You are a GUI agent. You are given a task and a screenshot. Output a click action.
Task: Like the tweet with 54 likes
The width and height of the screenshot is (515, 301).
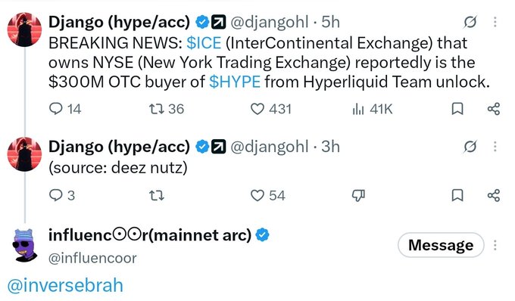(x=267, y=195)
